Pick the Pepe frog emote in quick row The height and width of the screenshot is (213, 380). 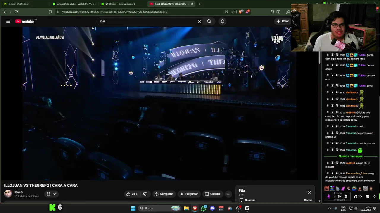coord(354,188)
